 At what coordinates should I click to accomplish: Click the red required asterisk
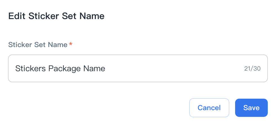click(x=71, y=44)
